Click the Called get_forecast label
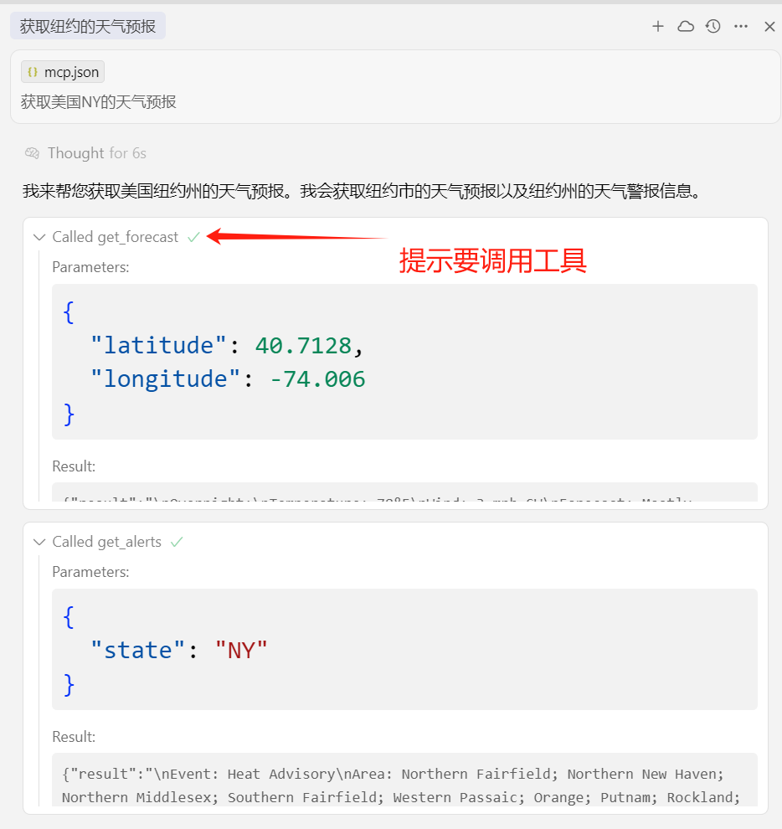This screenshot has width=782, height=829. click(x=116, y=237)
